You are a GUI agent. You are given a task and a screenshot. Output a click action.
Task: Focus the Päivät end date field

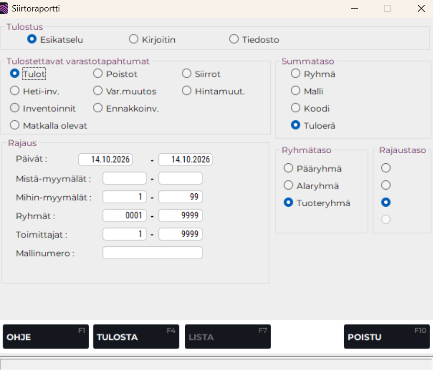(186, 159)
